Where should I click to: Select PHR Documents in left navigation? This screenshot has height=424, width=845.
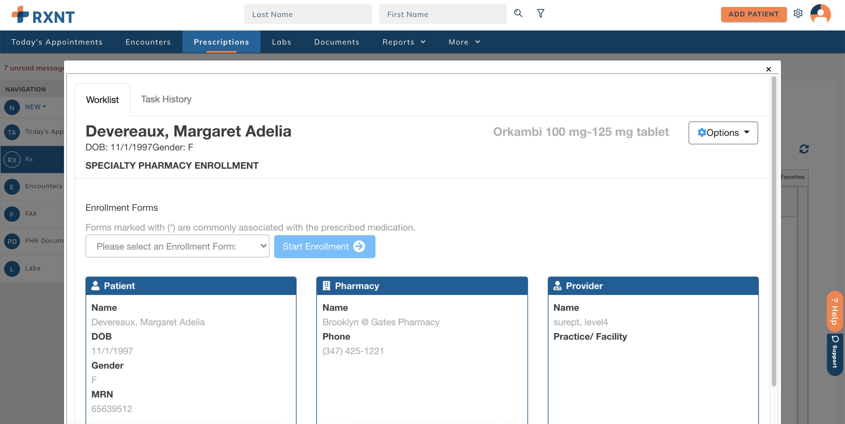click(x=32, y=241)
